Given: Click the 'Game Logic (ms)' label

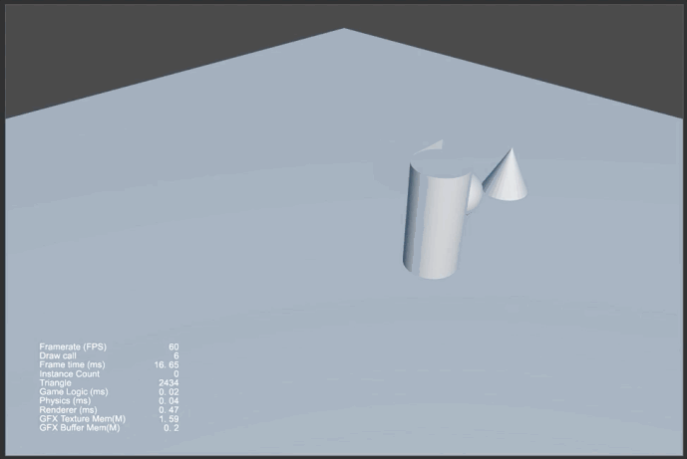Looking at the screenshot, I should [x=74, y=391].
